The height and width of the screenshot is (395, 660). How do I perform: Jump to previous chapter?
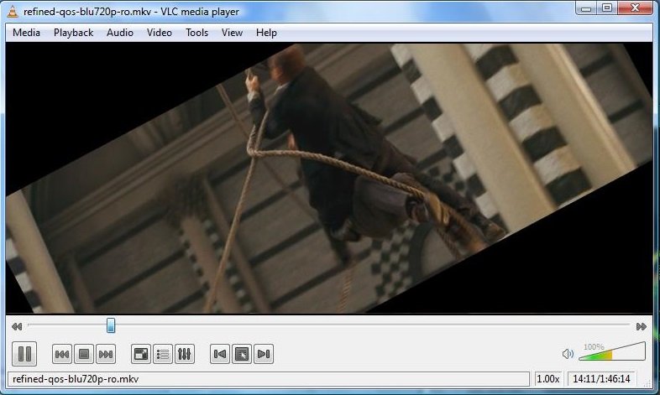click(x=220, y=354)
